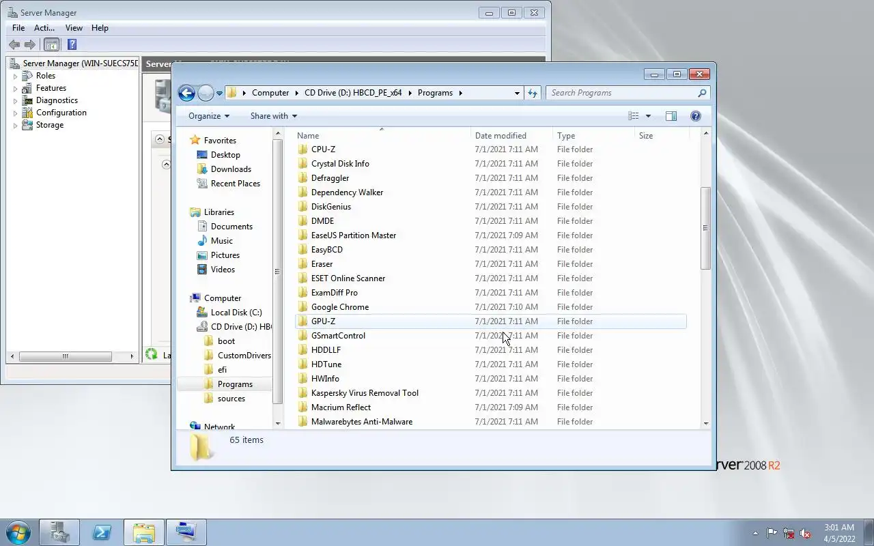Expand the Features node in Server Manager

pyautogui.click(x=15, y=89)
